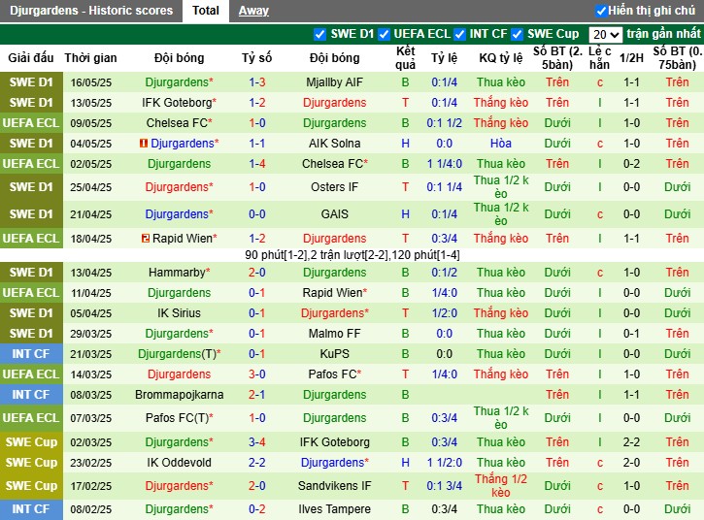704x520 pixels.
Task: Toggle the INT CF league checkbox
Action: 459,34
